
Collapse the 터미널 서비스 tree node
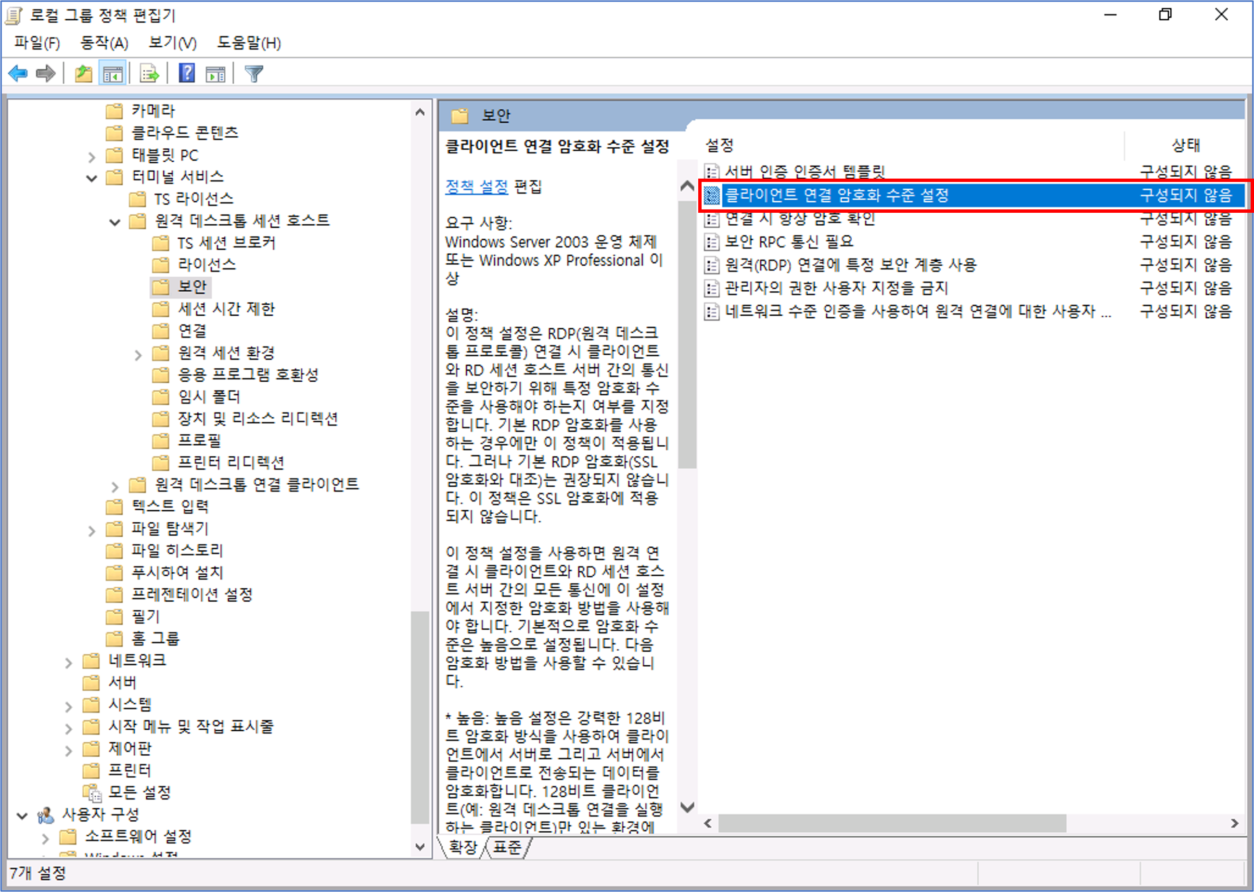pyautogui.click(x=92, y=178)
